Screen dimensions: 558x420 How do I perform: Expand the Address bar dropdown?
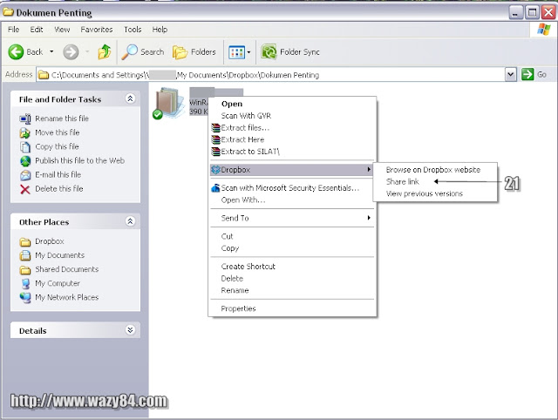511,74
